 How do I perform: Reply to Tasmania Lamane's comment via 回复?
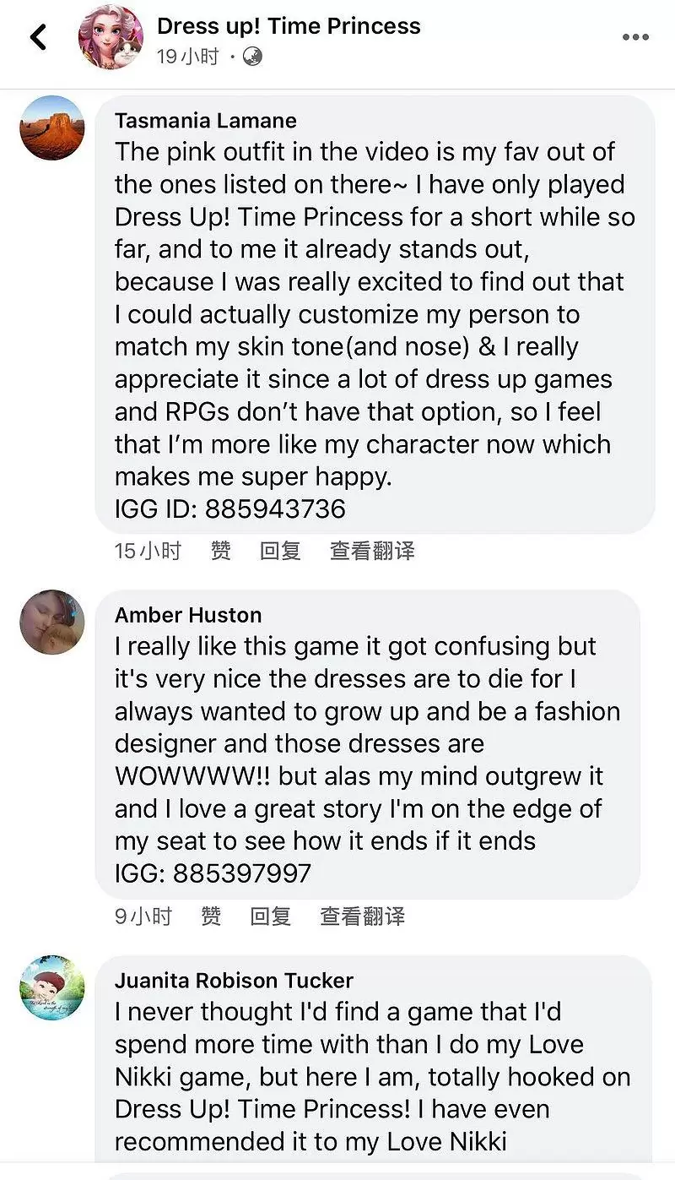coord(280,552)
